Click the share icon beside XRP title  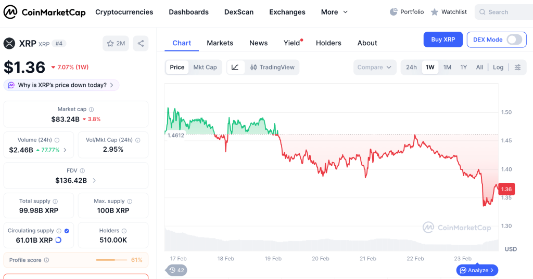(141, 44)
